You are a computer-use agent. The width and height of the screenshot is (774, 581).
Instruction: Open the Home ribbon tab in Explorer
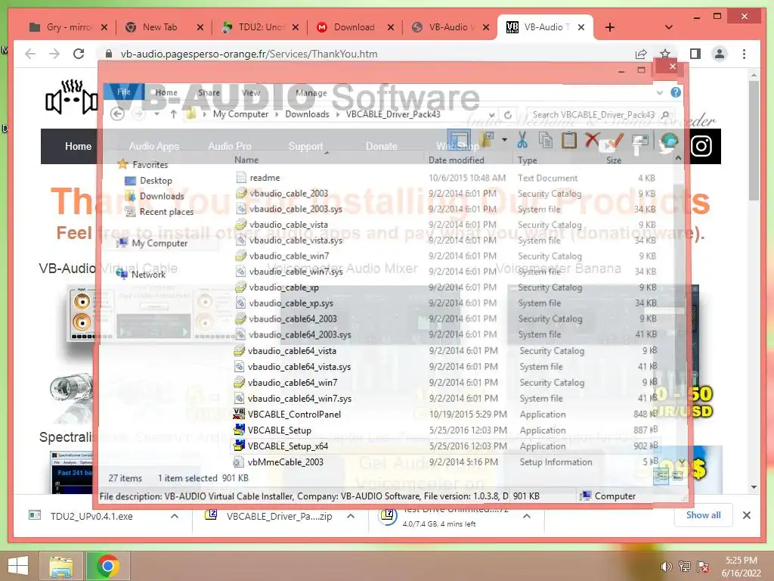(x=166, y=92)
